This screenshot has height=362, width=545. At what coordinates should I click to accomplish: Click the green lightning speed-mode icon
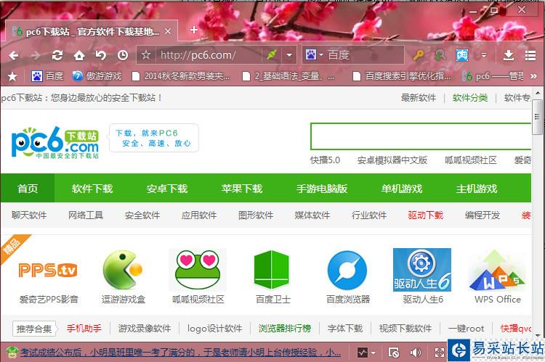pyautogui.click(x=272, y=55)
